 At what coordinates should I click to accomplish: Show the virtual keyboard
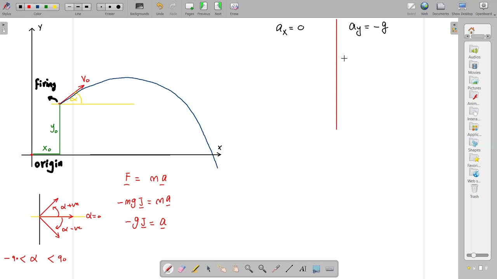tap(330, 269)
